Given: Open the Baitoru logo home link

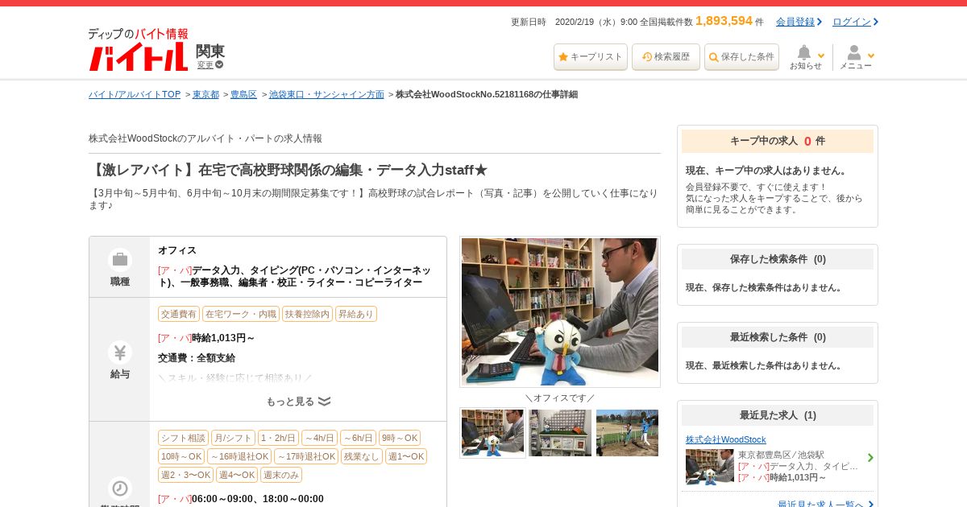Looking at the screenshot, I should 138,50.
